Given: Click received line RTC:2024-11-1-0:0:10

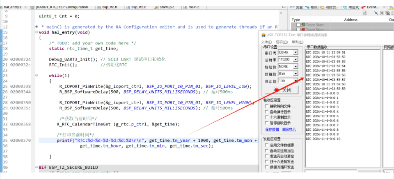Looking at the screenshot, I should point(323,139).
